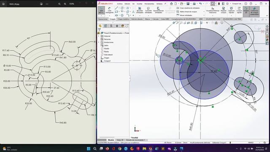Image resolution: width=270 pixels, height=152 pixels.
Task: Click the Equidistanciar entidades tool
Action: click(x=158, y=10)
